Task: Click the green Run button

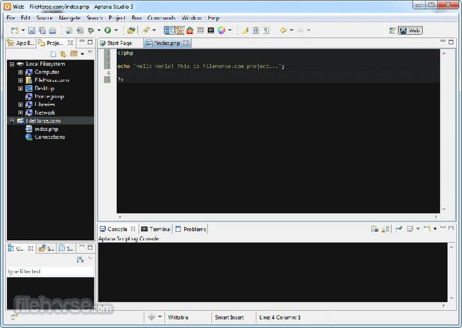Action: 108,30
